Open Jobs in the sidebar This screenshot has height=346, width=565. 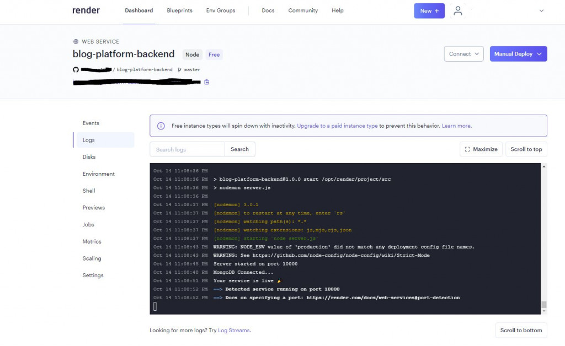click(88, 224)
